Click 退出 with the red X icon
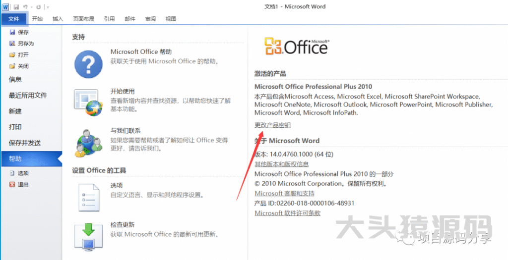508x260 pixels. [19, 184]
